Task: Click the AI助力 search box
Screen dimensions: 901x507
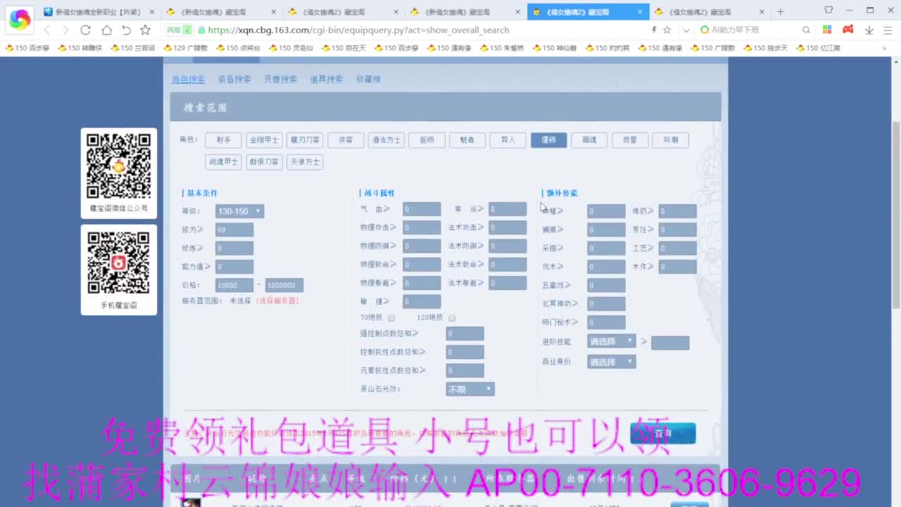Action: click(x=750, y=30)
